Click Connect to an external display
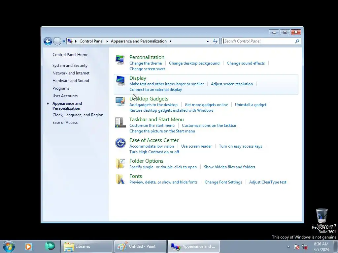338x253 pixels. click(156, 90)
